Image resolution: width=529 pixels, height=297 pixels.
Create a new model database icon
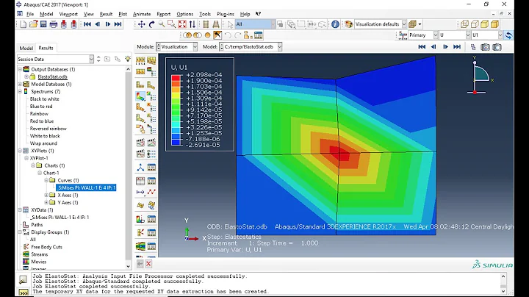[24, 24]
